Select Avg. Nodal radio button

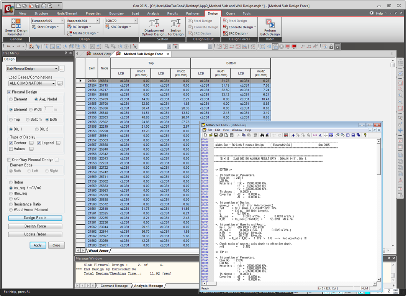coord(36,99)
